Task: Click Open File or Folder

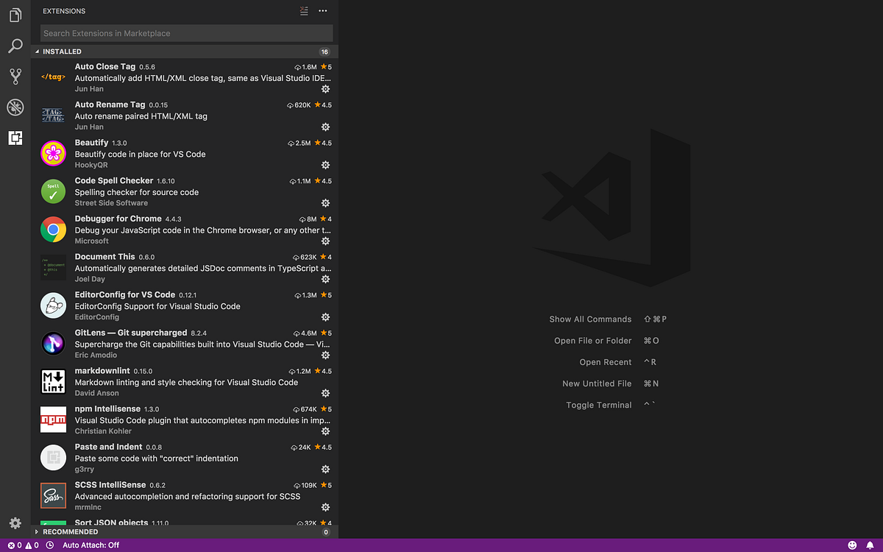Action: click(x=592, y=340)
